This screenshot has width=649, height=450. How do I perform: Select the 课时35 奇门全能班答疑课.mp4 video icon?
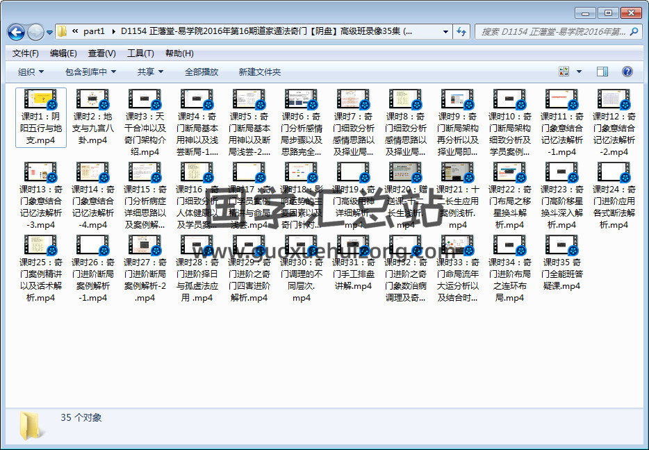(561, 244)
